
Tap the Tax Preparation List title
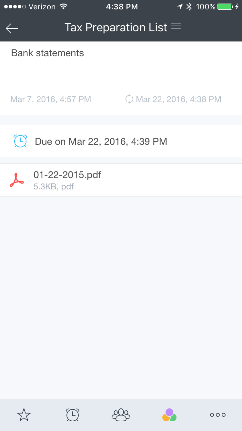[x=116, y=27]
